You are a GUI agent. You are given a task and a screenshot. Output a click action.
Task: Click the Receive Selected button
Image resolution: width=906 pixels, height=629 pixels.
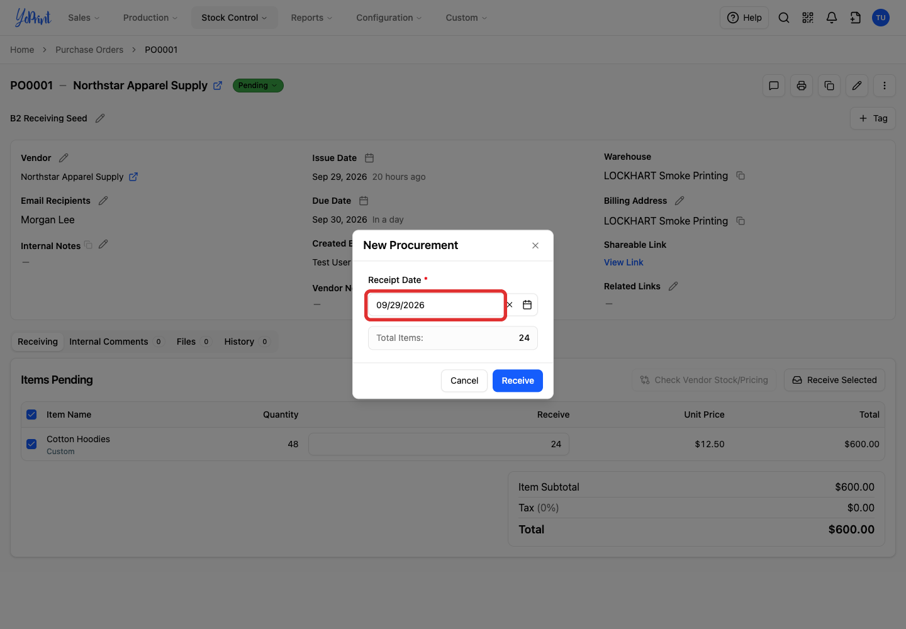pyautogui.click(x=834, y=380)
